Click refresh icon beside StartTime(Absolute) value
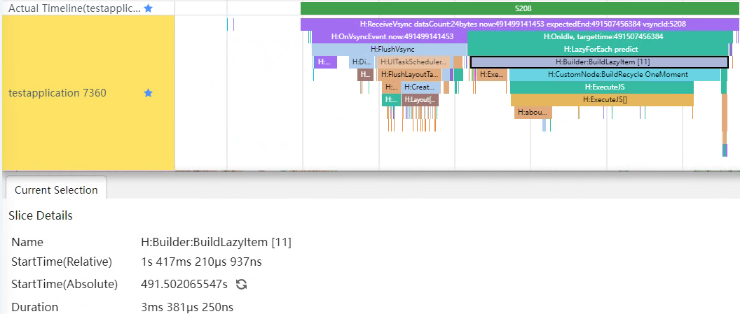 coord(242,285)
